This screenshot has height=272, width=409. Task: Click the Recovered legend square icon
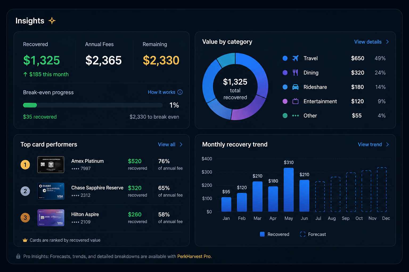pyautogui.click(x=262, y=234)
